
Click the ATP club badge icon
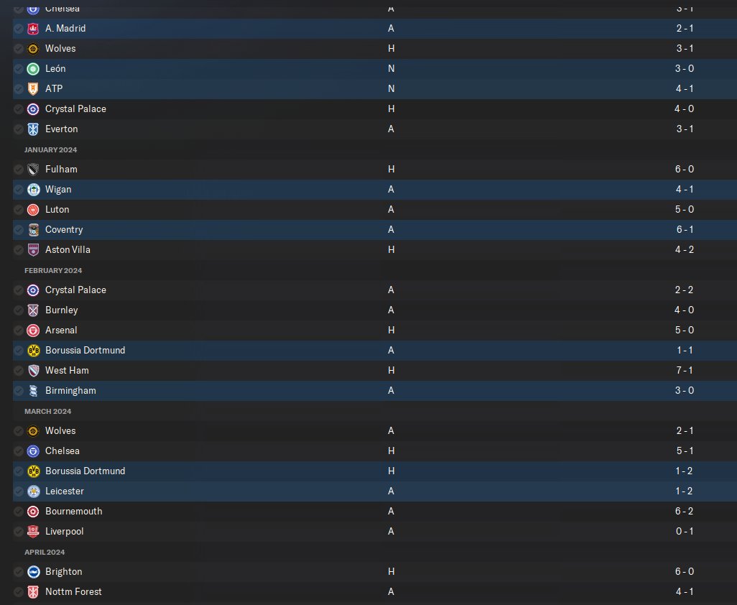[33, 89]
